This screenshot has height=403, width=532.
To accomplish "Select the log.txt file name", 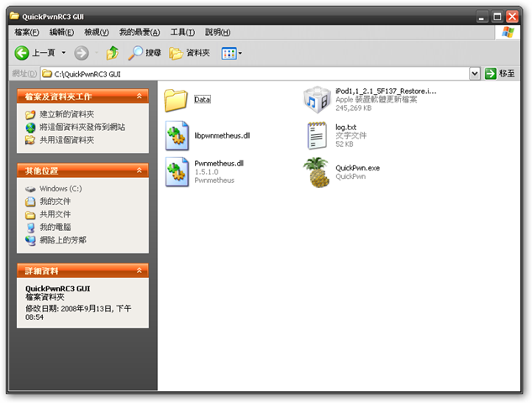I will [345, 127].
